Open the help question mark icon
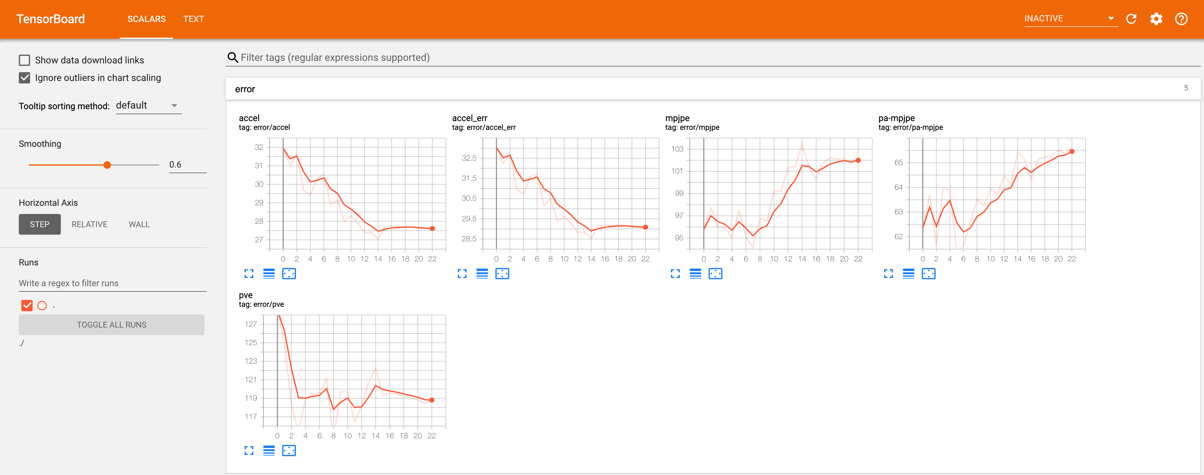Viewport: 1204px width, 475px height. pyautogui.click(x=1181, y=19)
